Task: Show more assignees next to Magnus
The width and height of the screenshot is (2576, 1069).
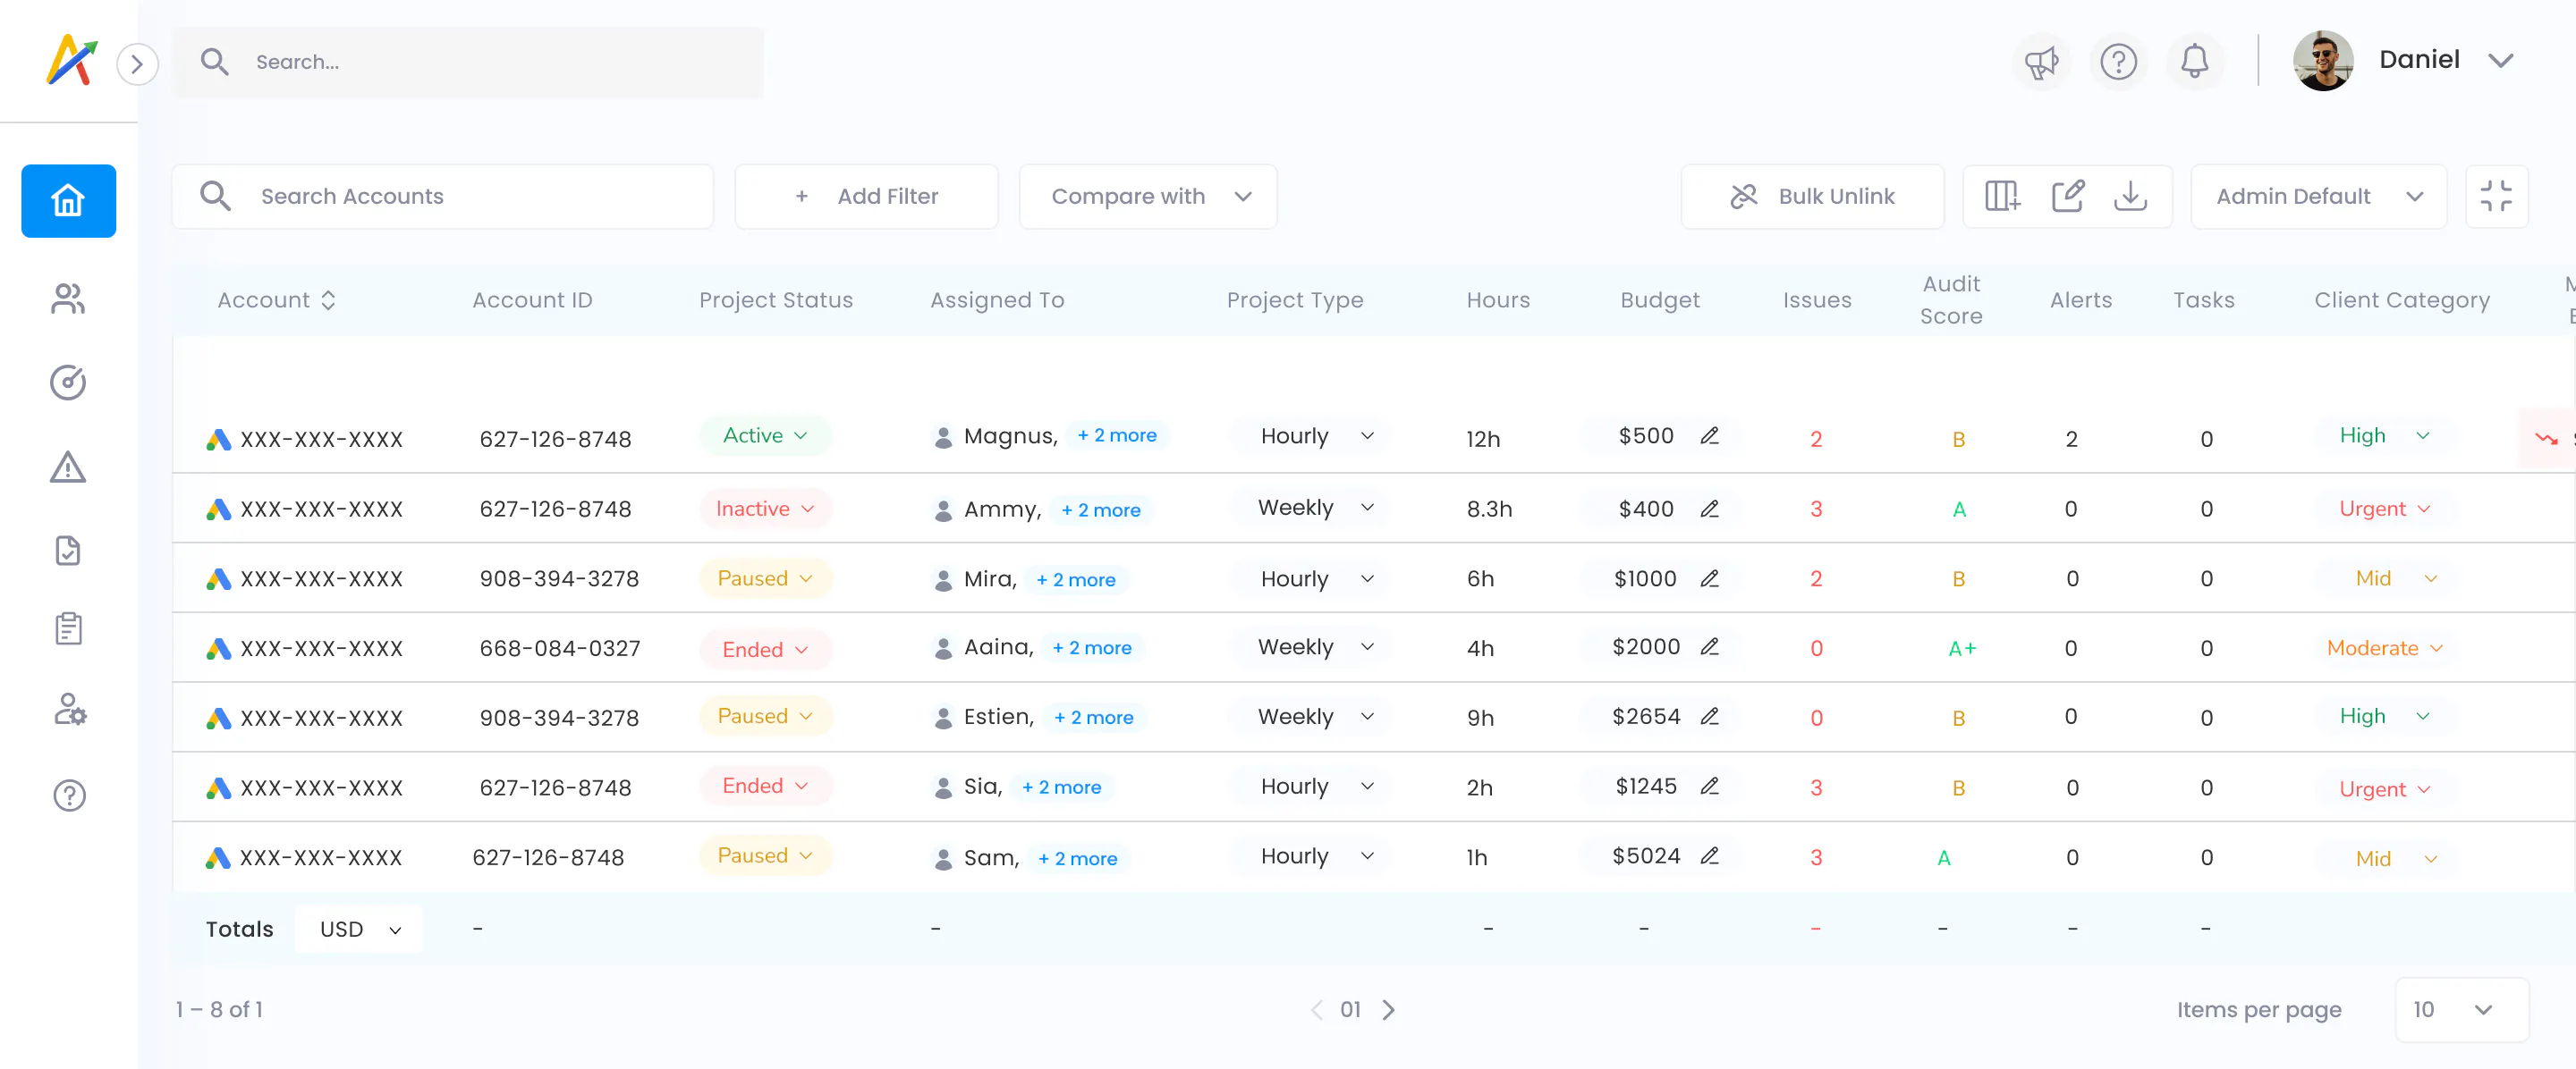Action: click(1117, 435)
